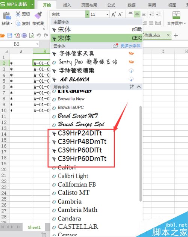Click the Paste clipboard icon
Image resolution: width=188 pixels, height=237 pixels.
(7, 15)
